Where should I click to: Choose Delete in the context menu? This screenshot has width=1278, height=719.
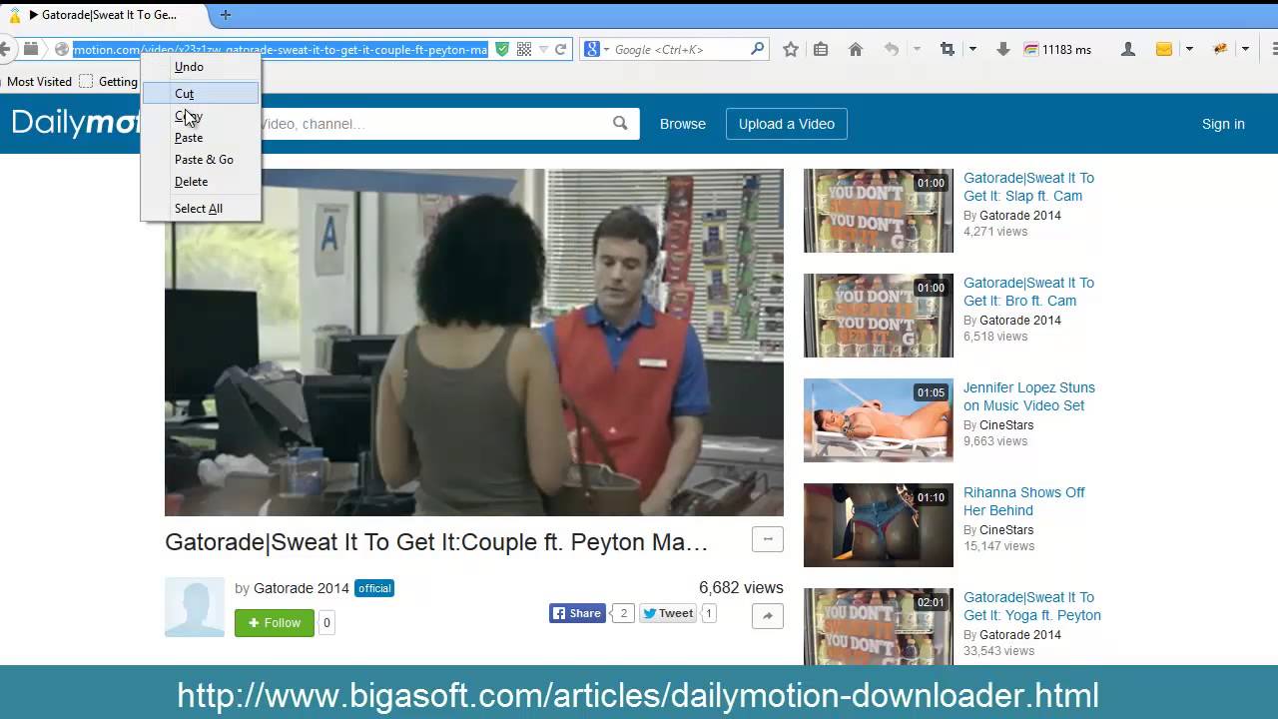point(201,182)
